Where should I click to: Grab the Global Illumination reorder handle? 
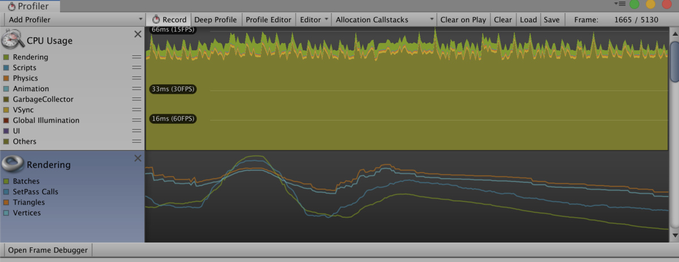click(x=136, y=120)
